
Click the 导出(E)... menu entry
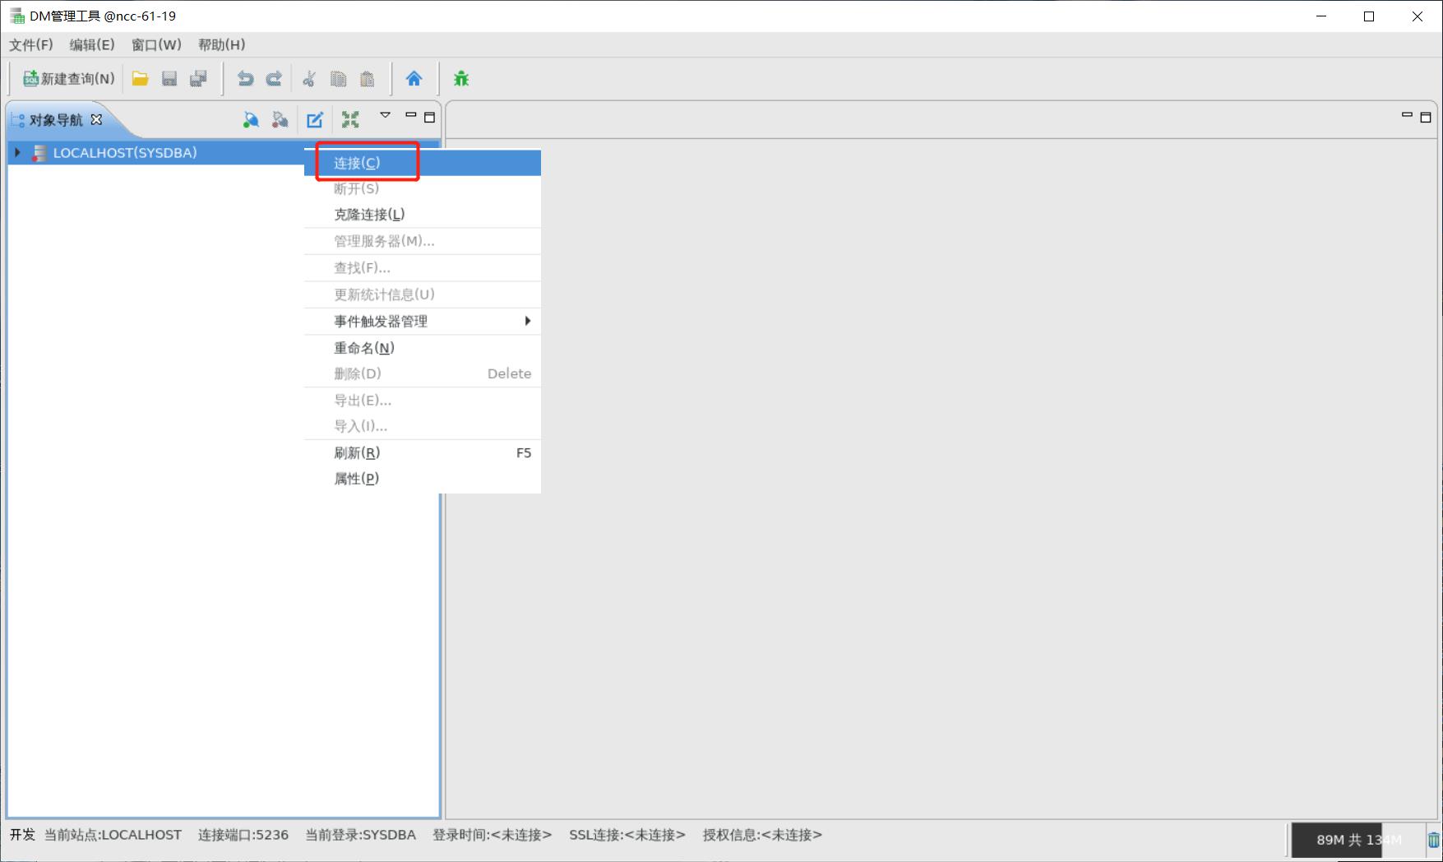point(423,401)
